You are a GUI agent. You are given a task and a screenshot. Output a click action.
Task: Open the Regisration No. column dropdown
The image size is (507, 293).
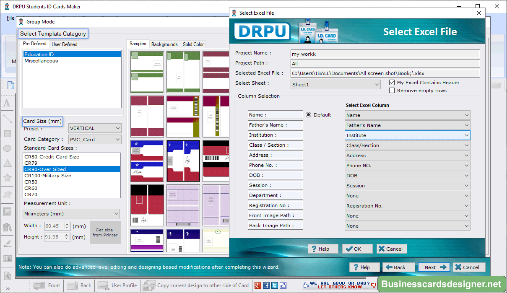pyautogui.click(x=407, y=206)
